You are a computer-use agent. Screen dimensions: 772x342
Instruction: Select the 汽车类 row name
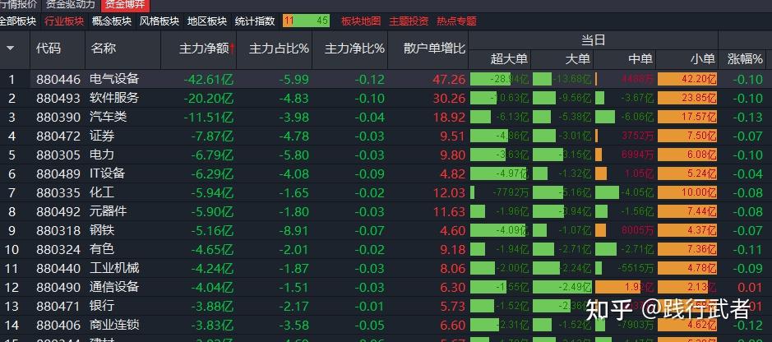[108, 117]
